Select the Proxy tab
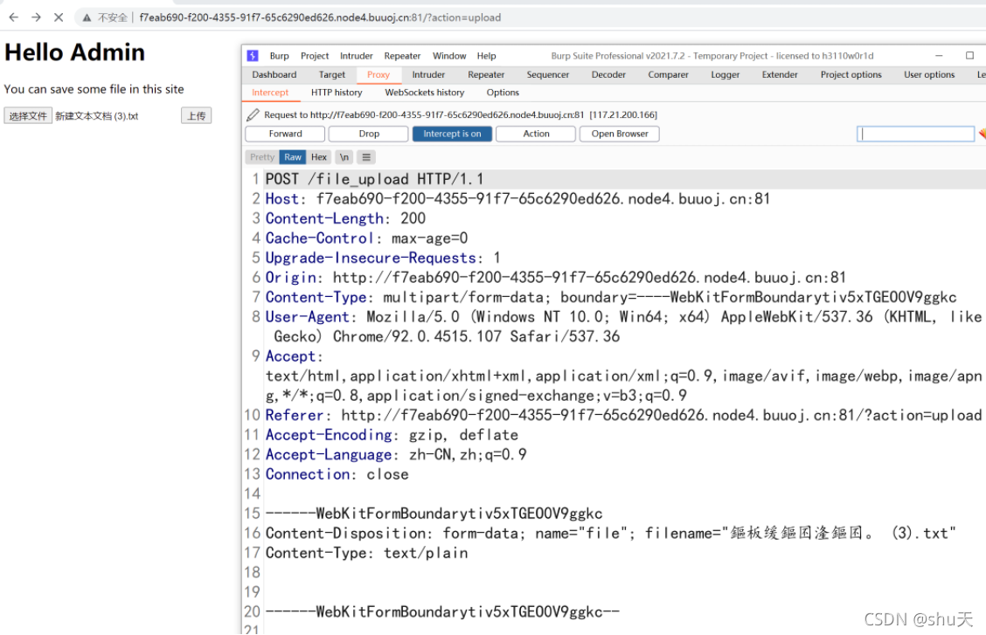Viewport: 986px width, 635px height. (x=378, y=75)
